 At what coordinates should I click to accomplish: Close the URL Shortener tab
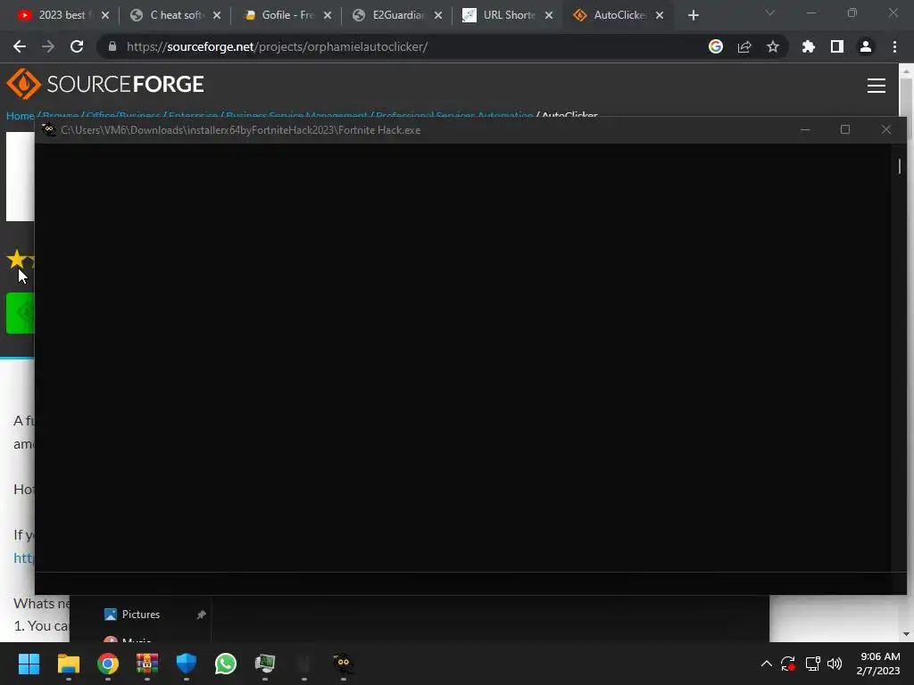[549, 15]
